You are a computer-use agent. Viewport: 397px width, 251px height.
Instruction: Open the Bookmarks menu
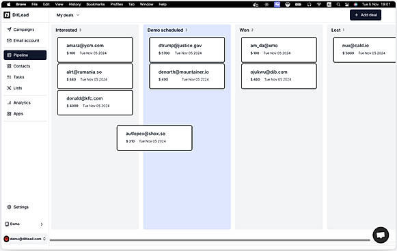tap(96, 4)
